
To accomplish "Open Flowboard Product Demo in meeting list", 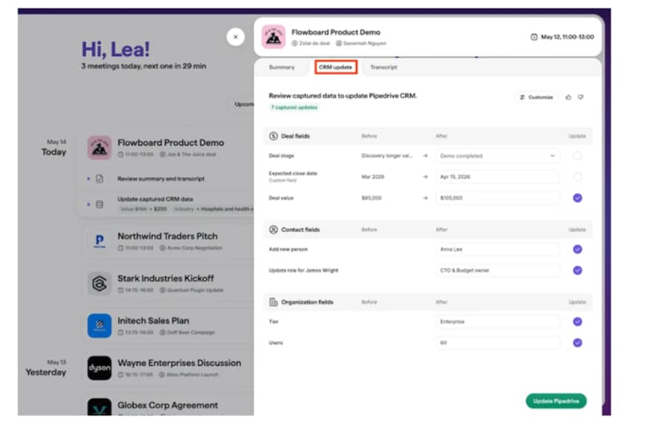I will click(x=170, y=143).
